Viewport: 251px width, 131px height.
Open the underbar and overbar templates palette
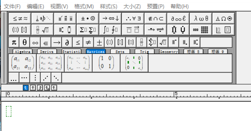[133, 30]
